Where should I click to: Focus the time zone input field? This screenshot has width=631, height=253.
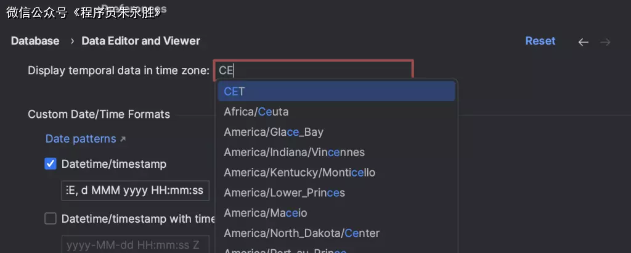[313, 70]
